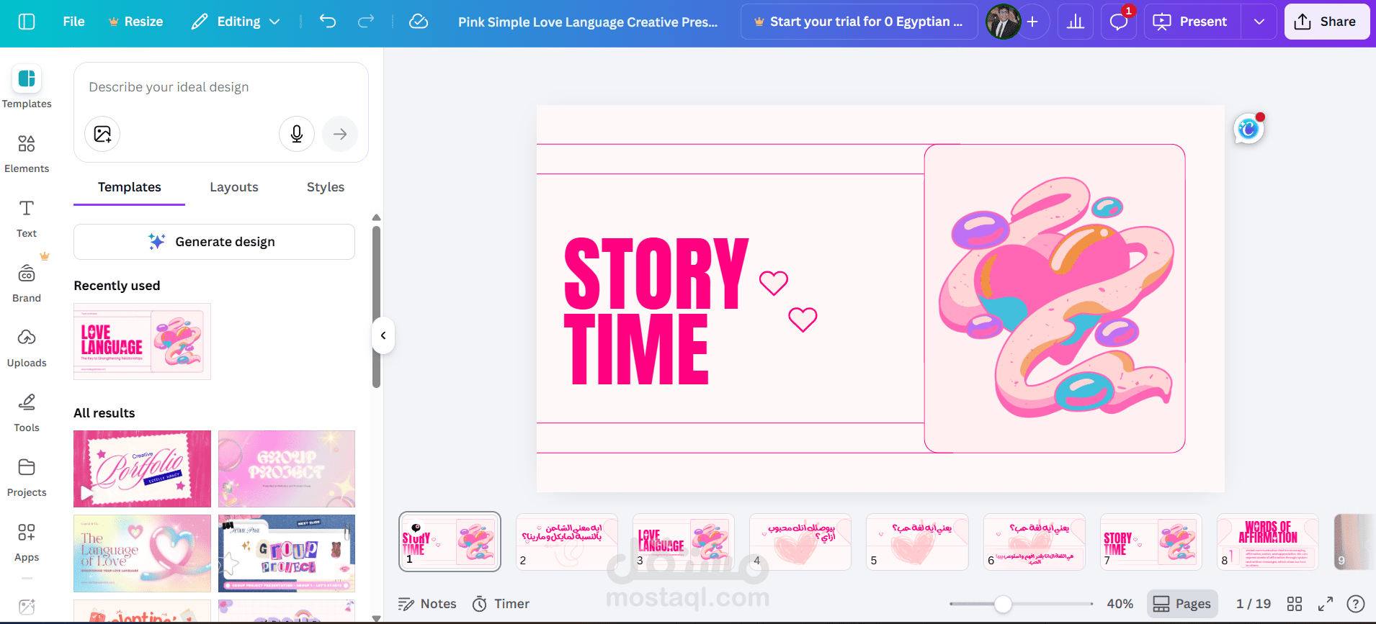Viewport: 1376px width, 624px height.
Task: Collapse the side panel chevron
Action: click(383, 335)
